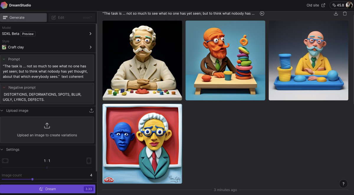Delete the generation with trash icon

point(345,14)
